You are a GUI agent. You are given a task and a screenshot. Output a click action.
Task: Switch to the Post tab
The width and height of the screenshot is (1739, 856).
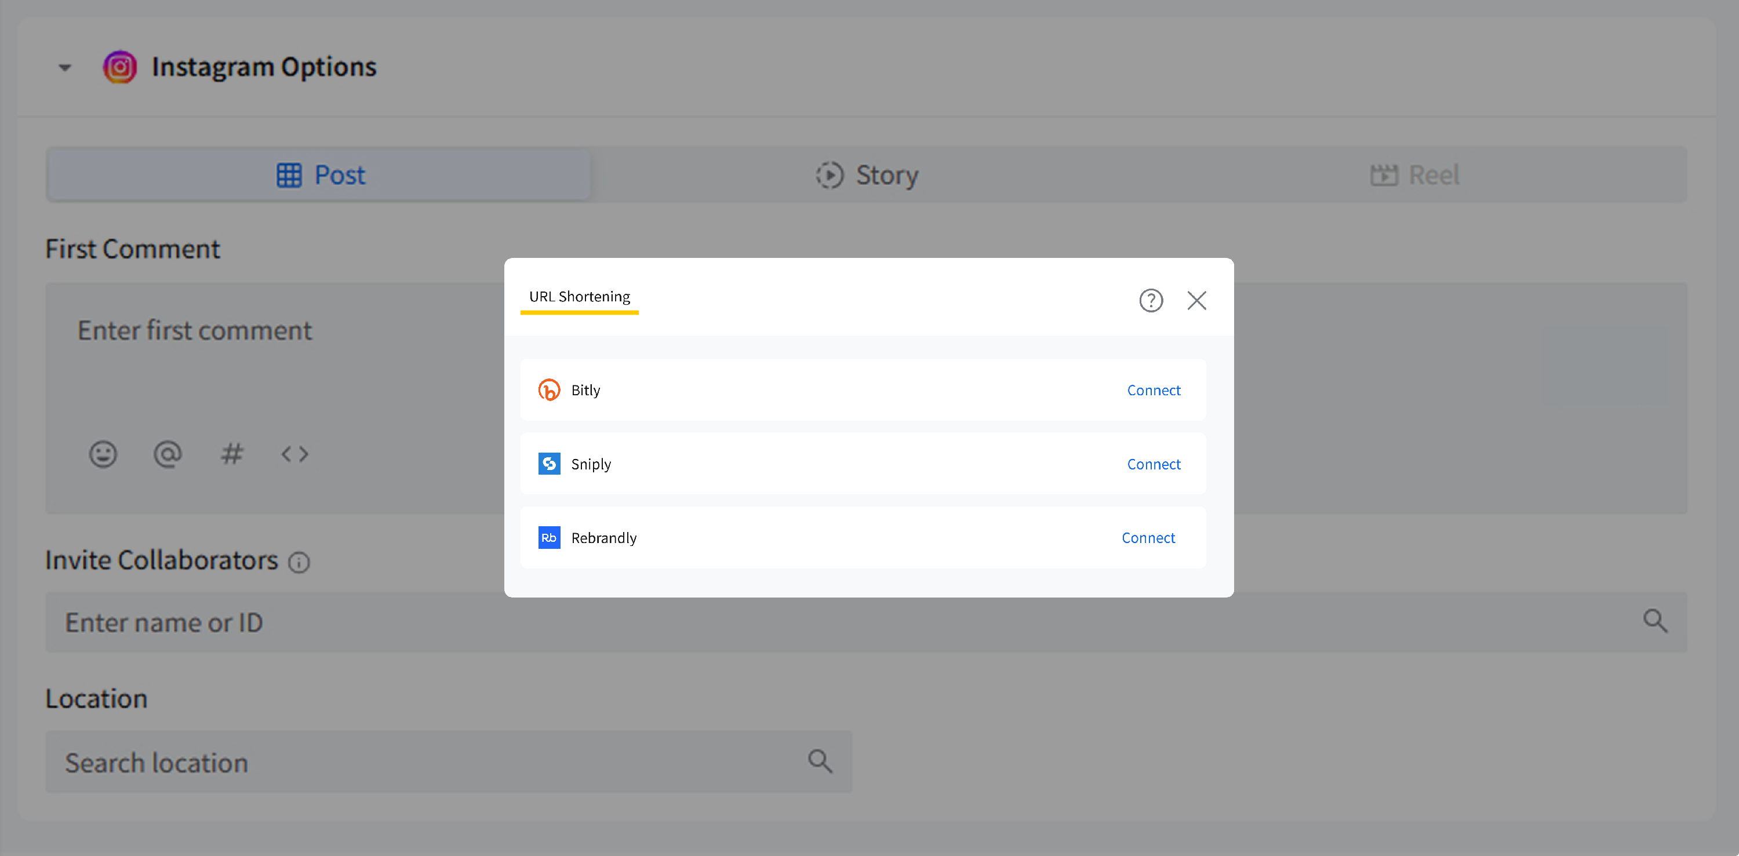pos(319,175)
